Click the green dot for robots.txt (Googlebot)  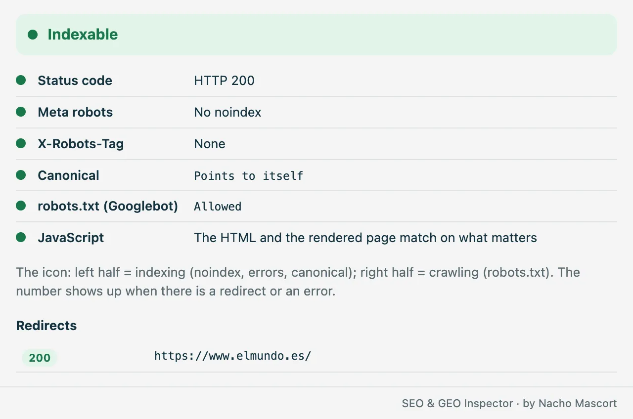(21, 206)
